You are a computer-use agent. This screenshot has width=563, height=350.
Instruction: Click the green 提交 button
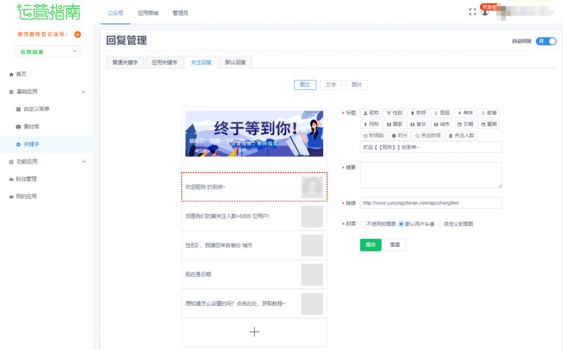pos(371,245)
